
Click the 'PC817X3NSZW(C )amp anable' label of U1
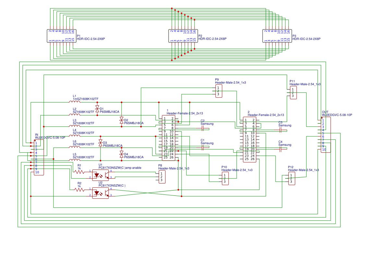pyautogui.click(x=120, y=168)
